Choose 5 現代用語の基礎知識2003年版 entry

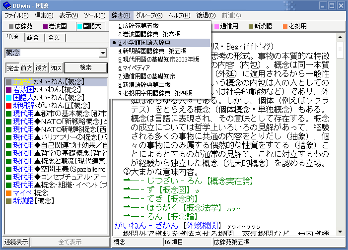(160, 60)
